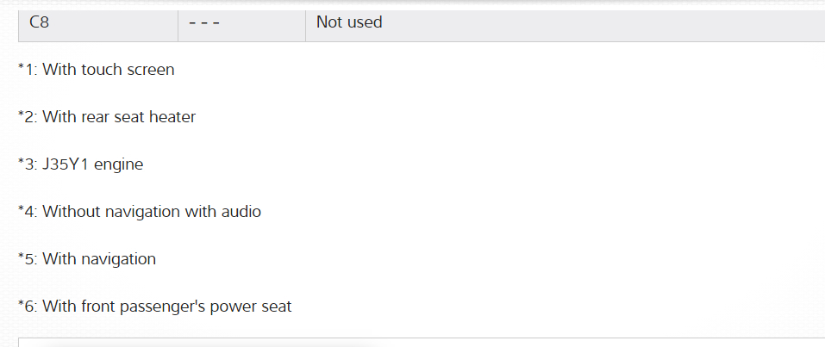This screenshot has height=347, width=825.
Task: Click the empty box below the footnotes
Action: 414,343
